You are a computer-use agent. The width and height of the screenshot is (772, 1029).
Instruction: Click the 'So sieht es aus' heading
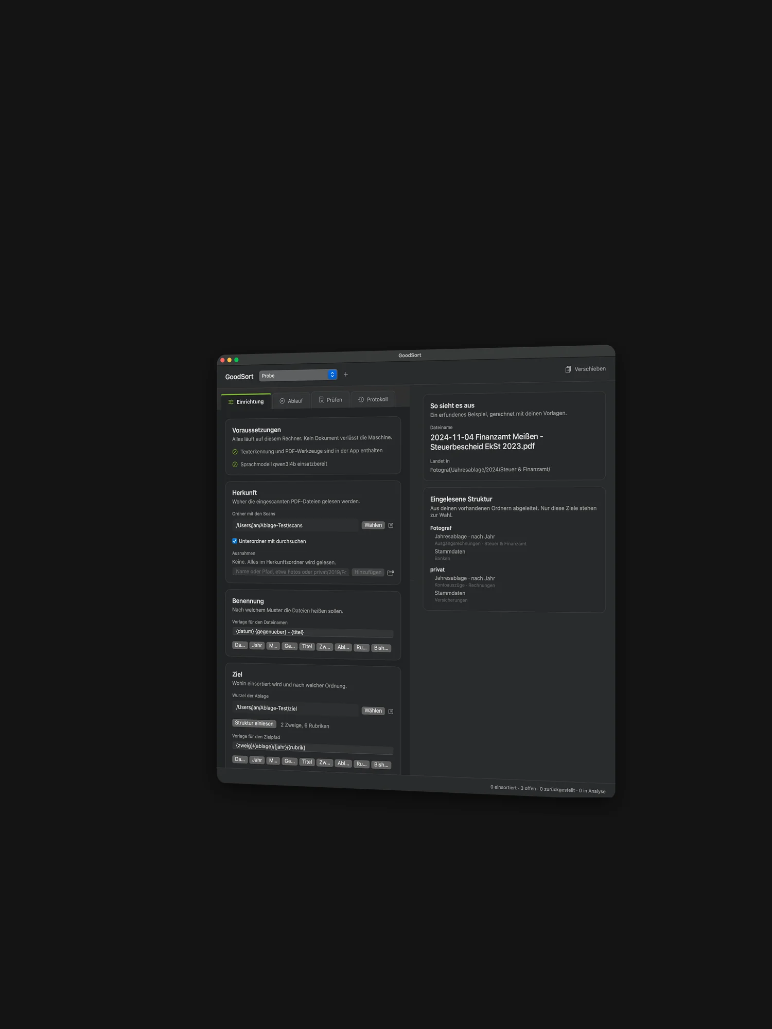coord(452,405)
